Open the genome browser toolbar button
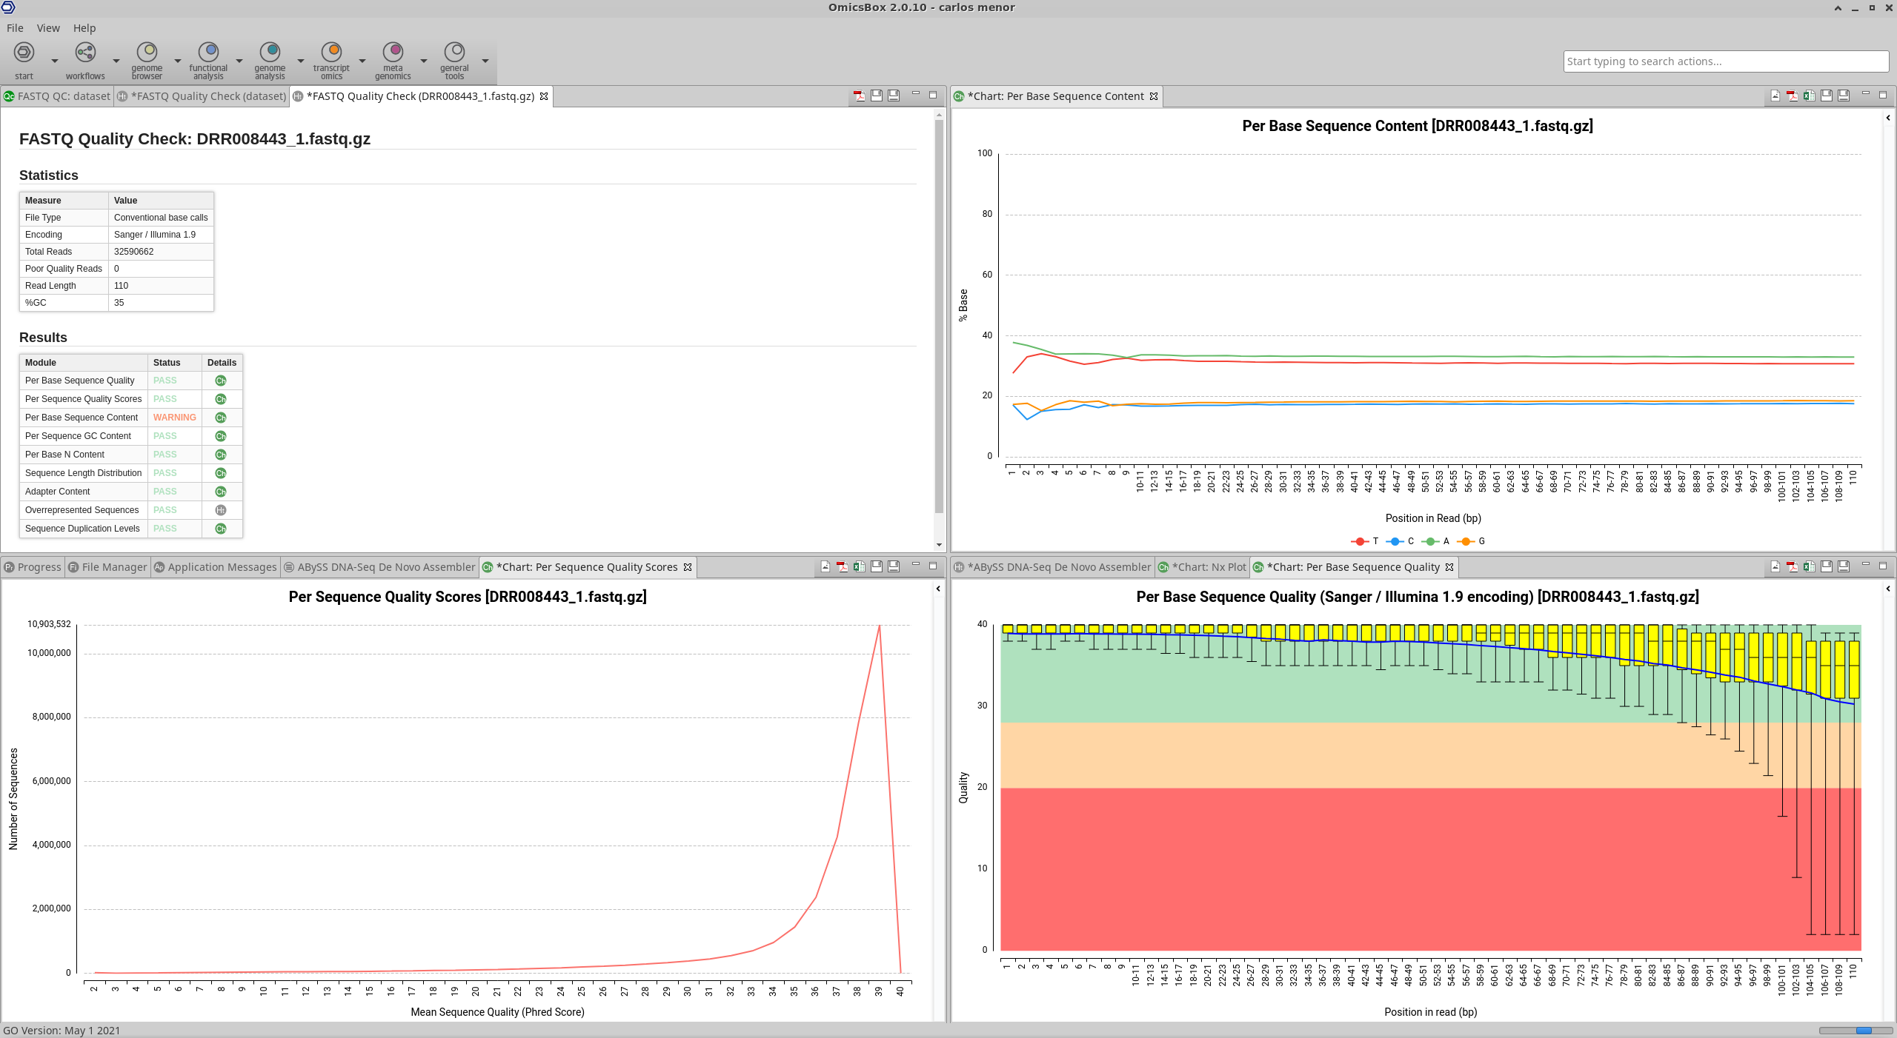This screenshot has width=1897, height=1038. click(x=147, y=52)
